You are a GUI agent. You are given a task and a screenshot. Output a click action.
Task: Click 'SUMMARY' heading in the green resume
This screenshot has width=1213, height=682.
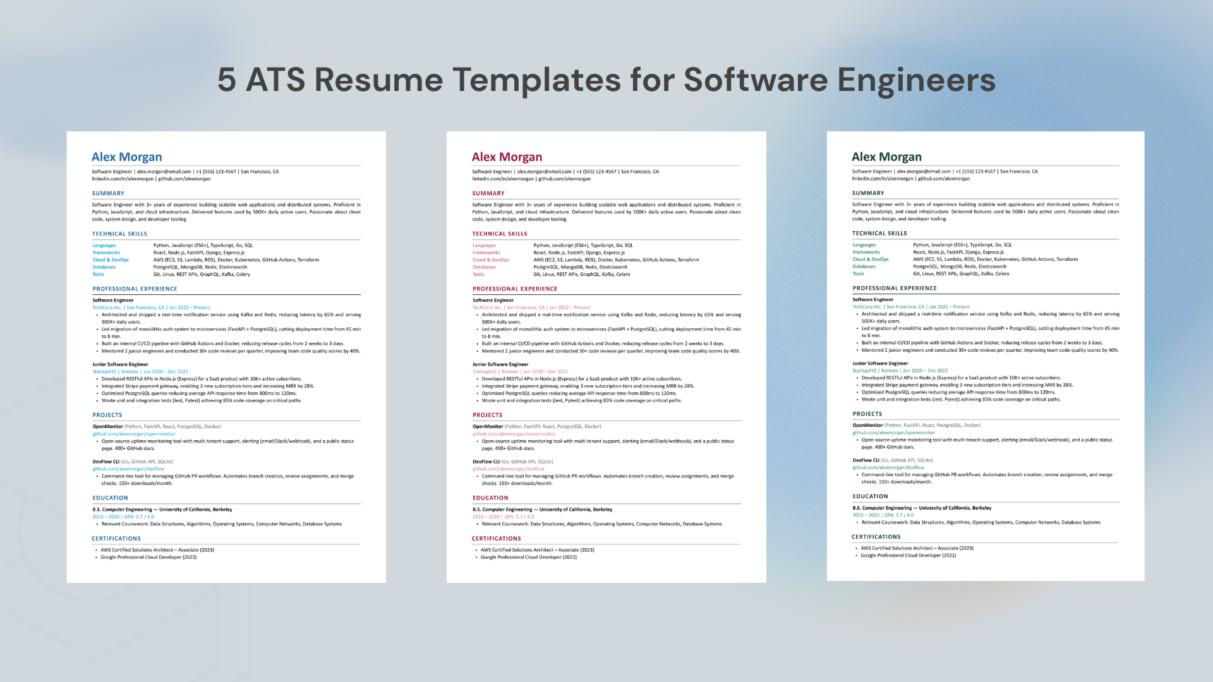click(868, 193)
